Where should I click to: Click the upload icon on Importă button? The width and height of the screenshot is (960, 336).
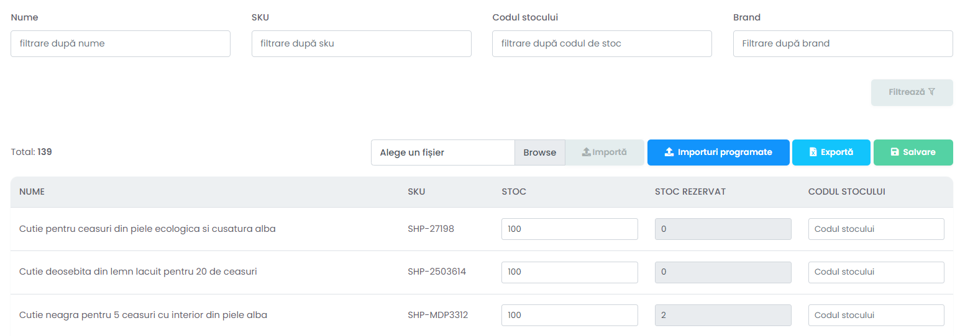click(586, 152)
